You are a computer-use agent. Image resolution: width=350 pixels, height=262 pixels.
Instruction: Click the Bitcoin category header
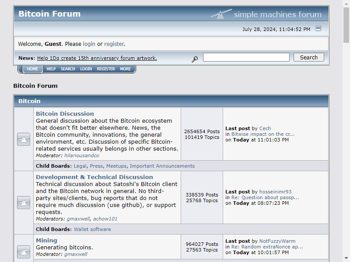point(171,101)
